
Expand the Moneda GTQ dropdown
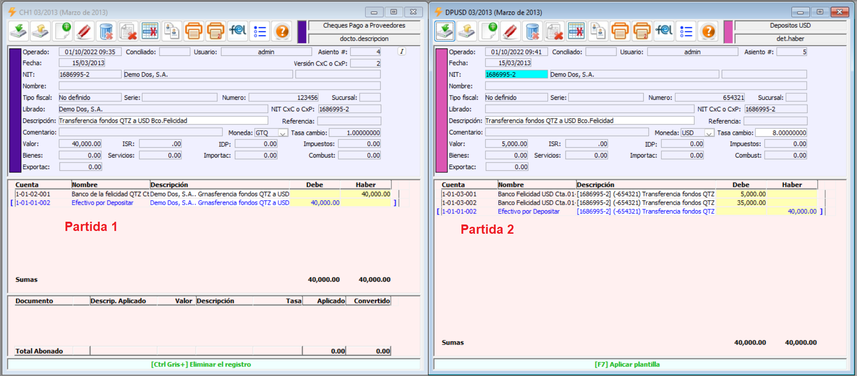pos(282,133)
